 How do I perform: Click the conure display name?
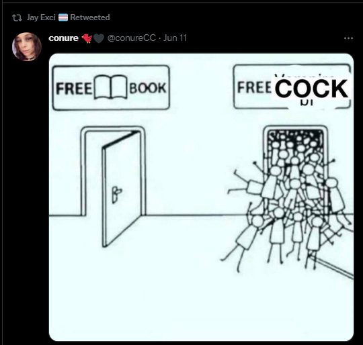63,38
